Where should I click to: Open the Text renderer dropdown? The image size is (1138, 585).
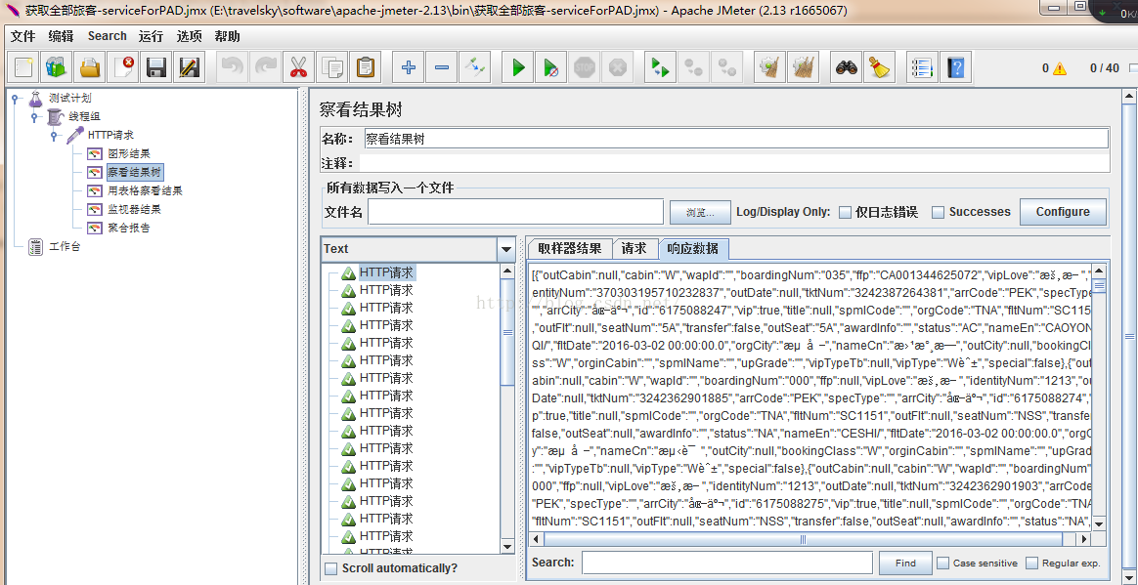pyautogui.click(x=505, y=249)
